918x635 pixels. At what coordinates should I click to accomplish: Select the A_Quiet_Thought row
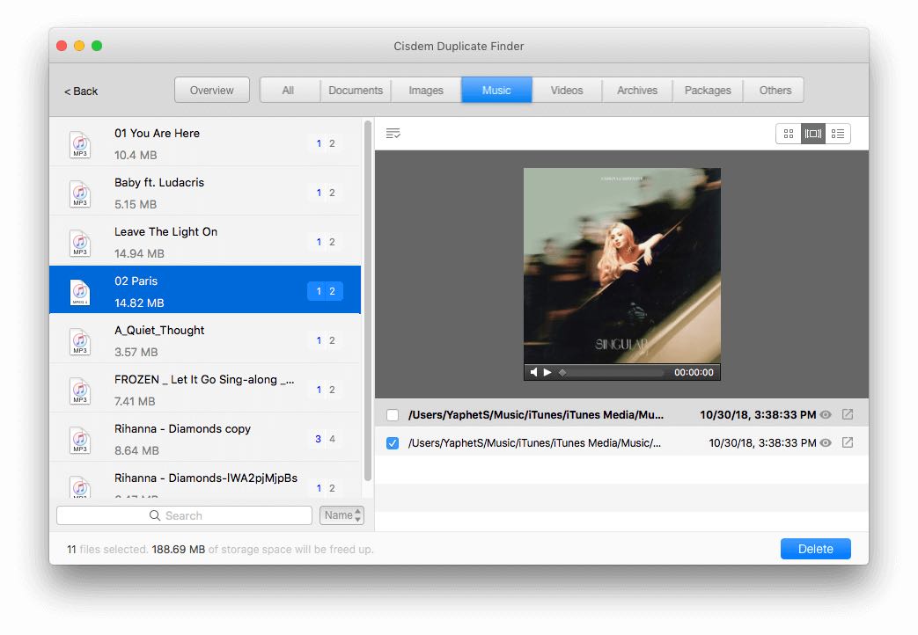[205, 339]
